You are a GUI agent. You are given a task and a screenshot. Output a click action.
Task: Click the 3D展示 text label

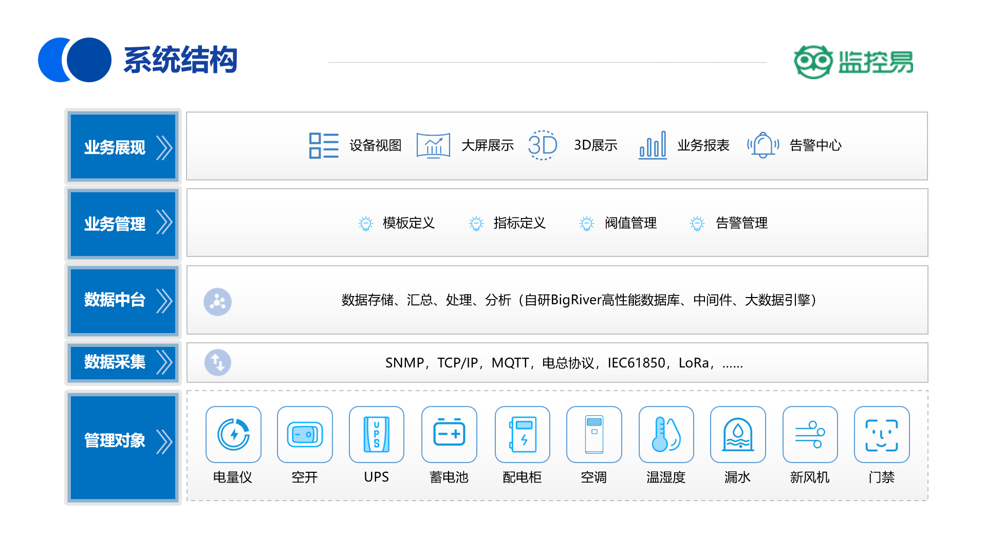pyautogui.click(x=596, y=145)
